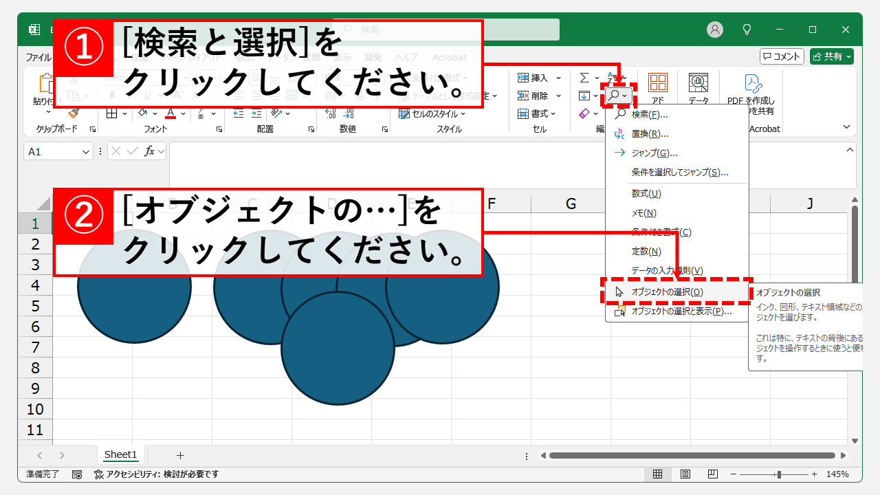Viewport: 880px width, 495px height.
Task: Click the Decrease decimal icon
Action: click(x=349, y=113)
